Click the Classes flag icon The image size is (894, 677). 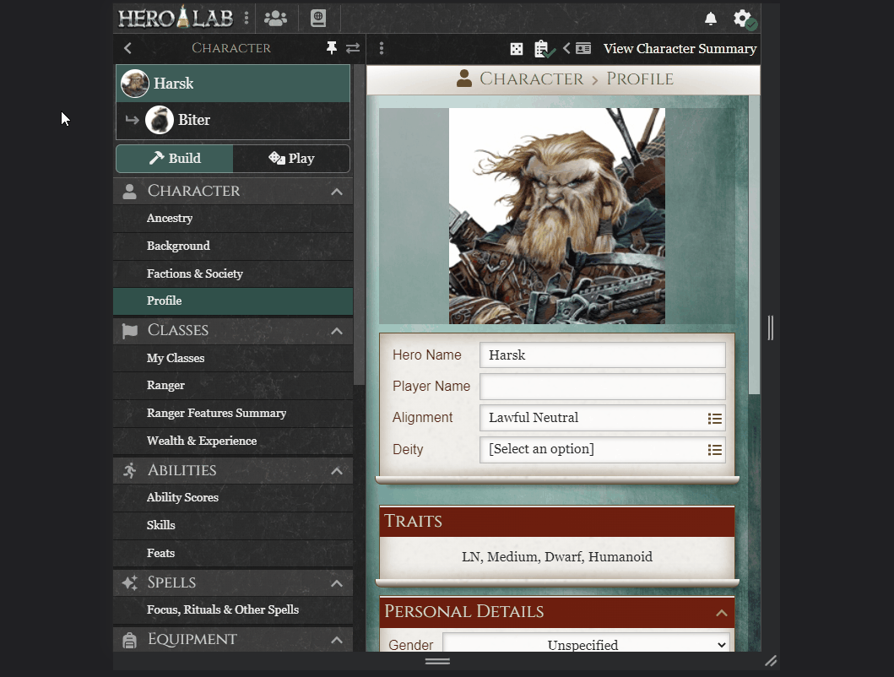click(x=130, y=331)
